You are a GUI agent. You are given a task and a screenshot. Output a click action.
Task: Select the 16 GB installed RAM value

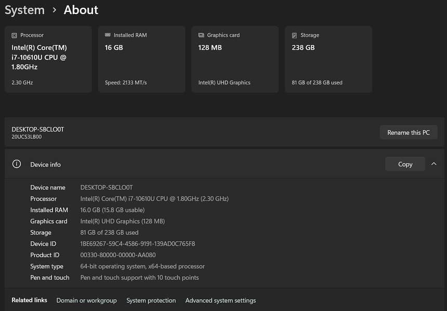tap(114, 48)
